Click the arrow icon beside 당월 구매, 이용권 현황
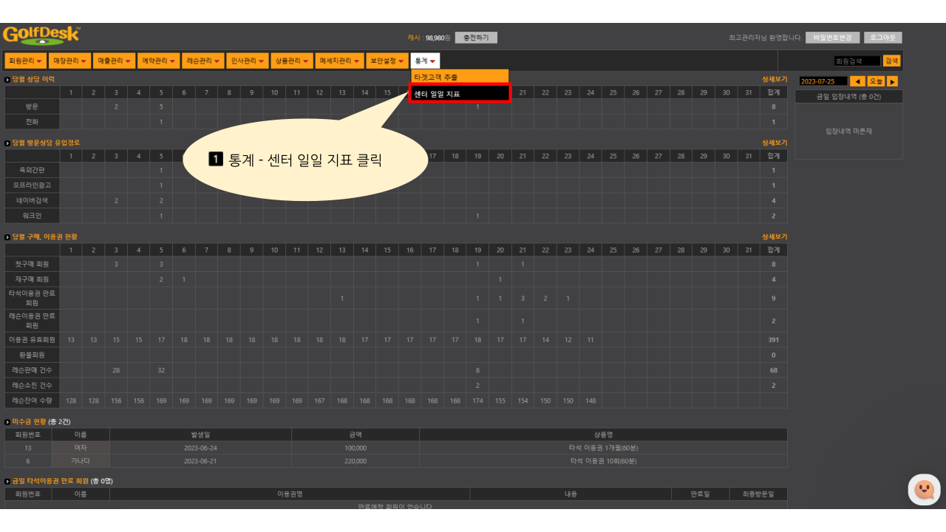This screenshot has height=532, width=946. [x=7, y=237]
